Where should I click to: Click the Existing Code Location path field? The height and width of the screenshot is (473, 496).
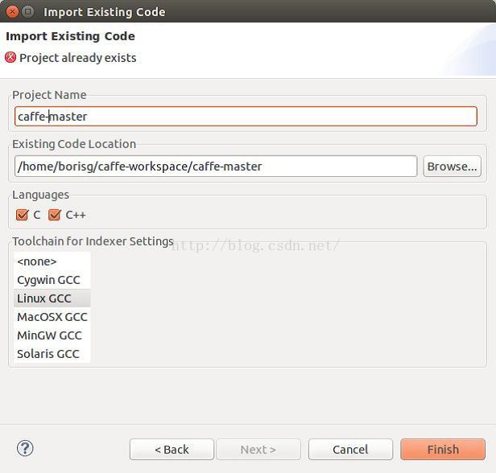click(x=216, y=167)
